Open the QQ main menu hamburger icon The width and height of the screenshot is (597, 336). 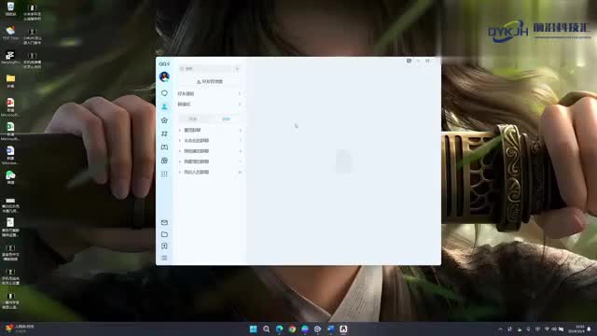coord(164,259)
